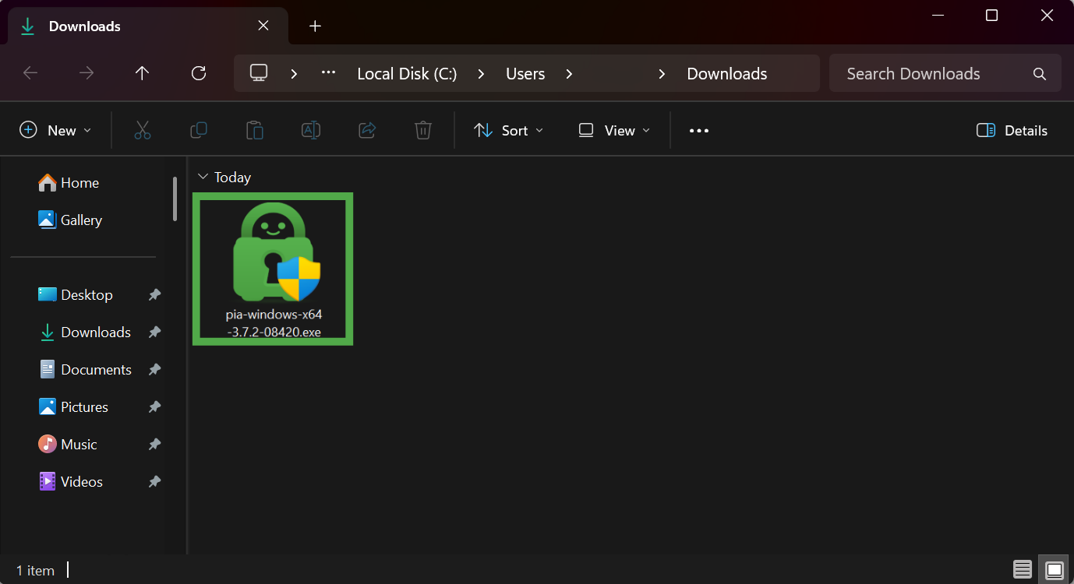Click the 1 item status text

coord(36,571)
